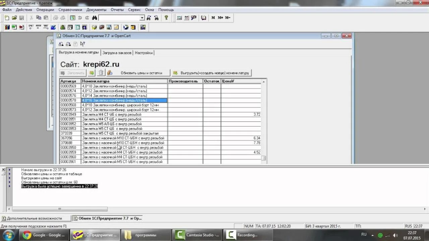
Task: Click the volume speaker tray icon
Action: (395, 235)
